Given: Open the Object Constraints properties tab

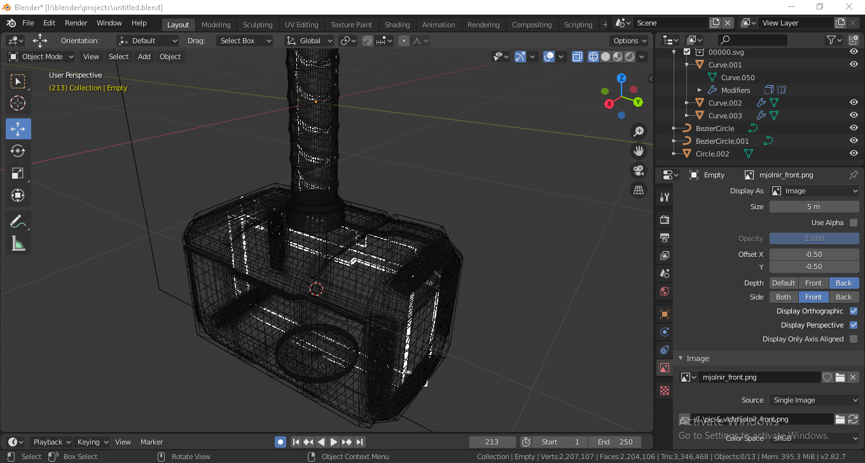Looking at the screenshot, I should (x=665, y=350).
